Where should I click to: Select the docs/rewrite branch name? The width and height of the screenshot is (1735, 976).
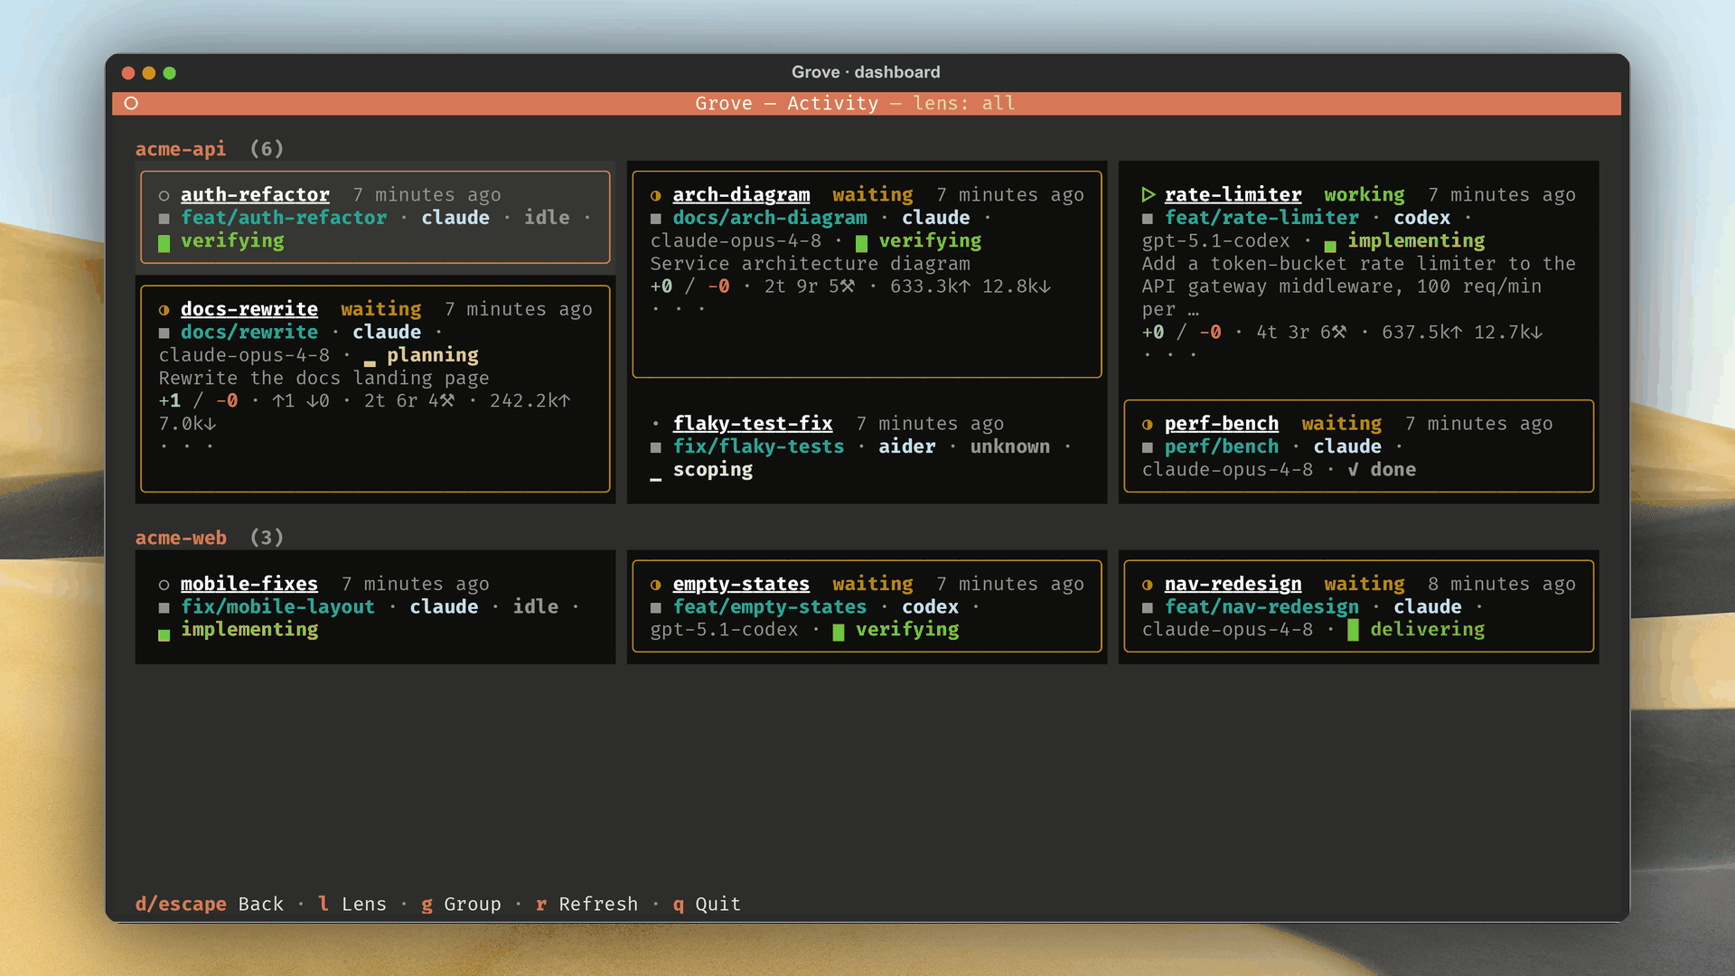tap(249, 333)
